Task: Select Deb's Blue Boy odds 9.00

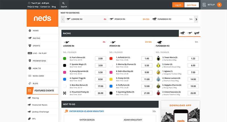Action: tap(147, 72)
